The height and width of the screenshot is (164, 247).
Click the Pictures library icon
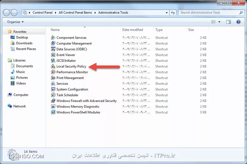pyautogui.click(x=13, y=78)
